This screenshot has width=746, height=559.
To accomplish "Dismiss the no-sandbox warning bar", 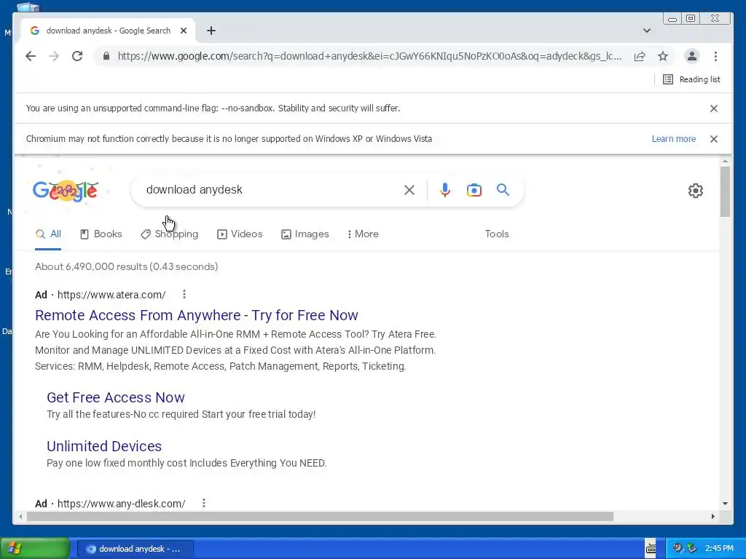I will point(714,108).
